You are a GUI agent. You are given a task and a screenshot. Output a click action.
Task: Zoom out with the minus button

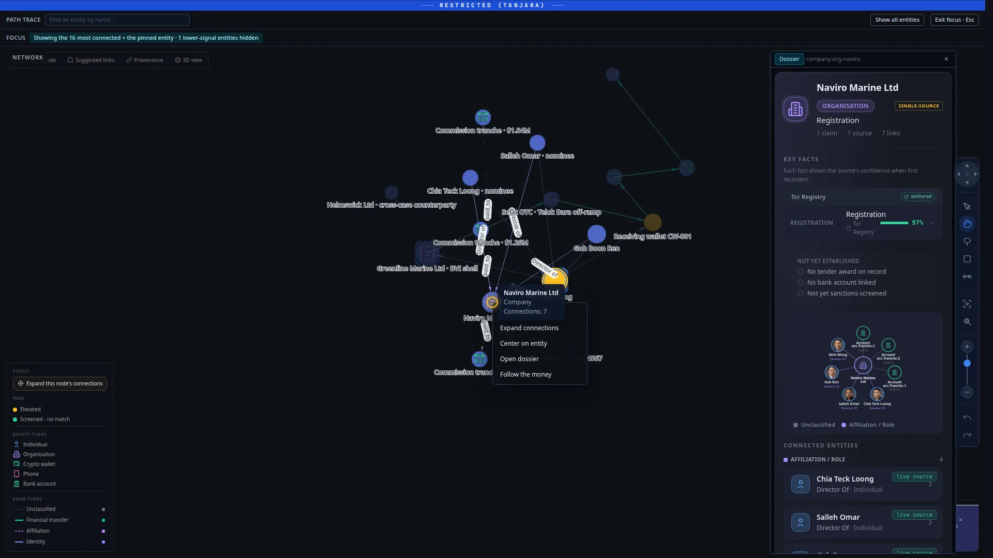click(967, 392)
